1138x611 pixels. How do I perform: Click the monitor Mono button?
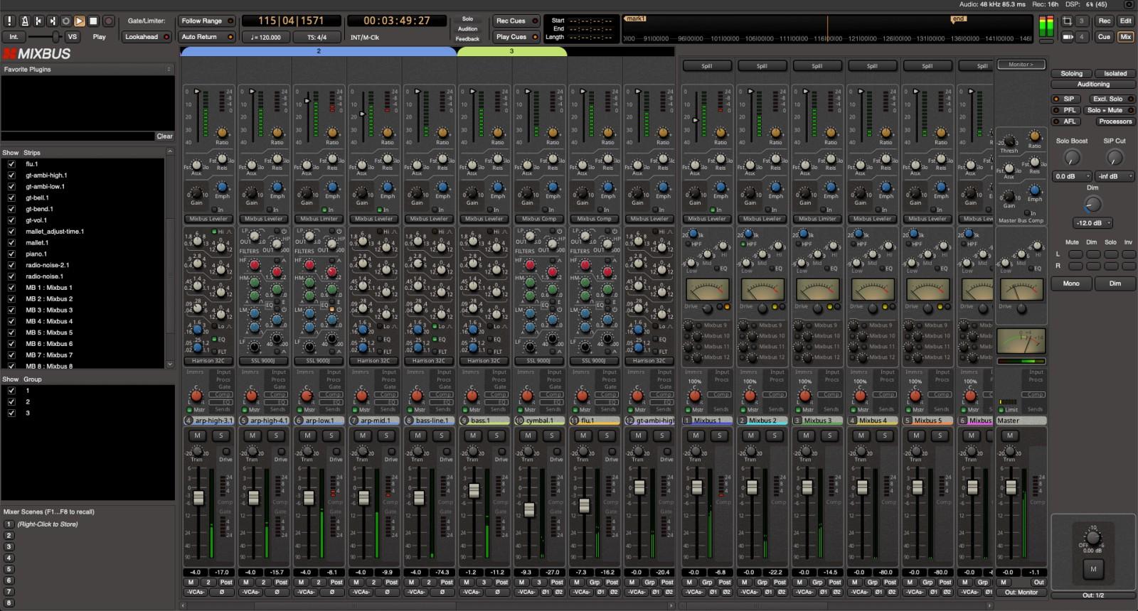[1071, 283]
